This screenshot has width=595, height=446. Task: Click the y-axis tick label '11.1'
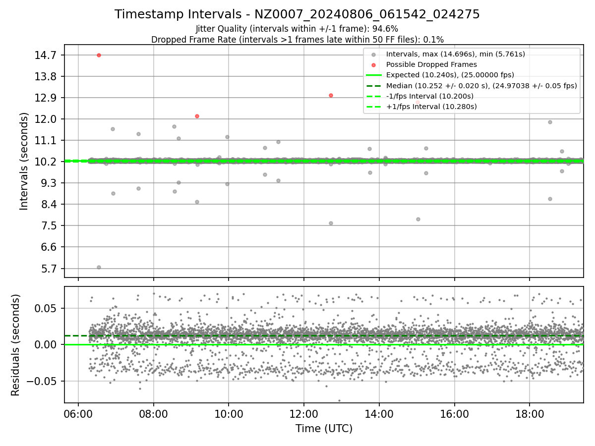pos(46,140)
